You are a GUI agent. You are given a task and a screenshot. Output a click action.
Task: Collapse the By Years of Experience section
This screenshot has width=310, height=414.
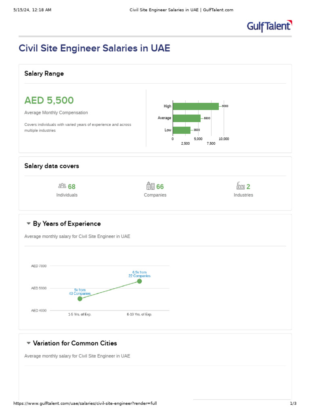tap(29, 224)
